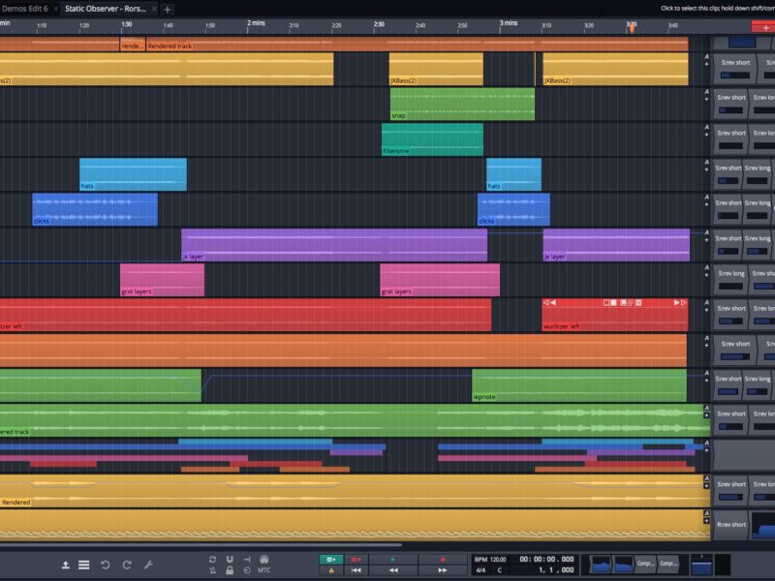
Task: Toggle the snap magnet icon
Action: (x=229, y=560)
